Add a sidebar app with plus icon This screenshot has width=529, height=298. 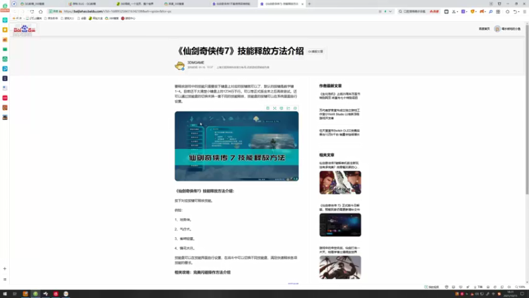pyautogui.click(x=5, y=269)
